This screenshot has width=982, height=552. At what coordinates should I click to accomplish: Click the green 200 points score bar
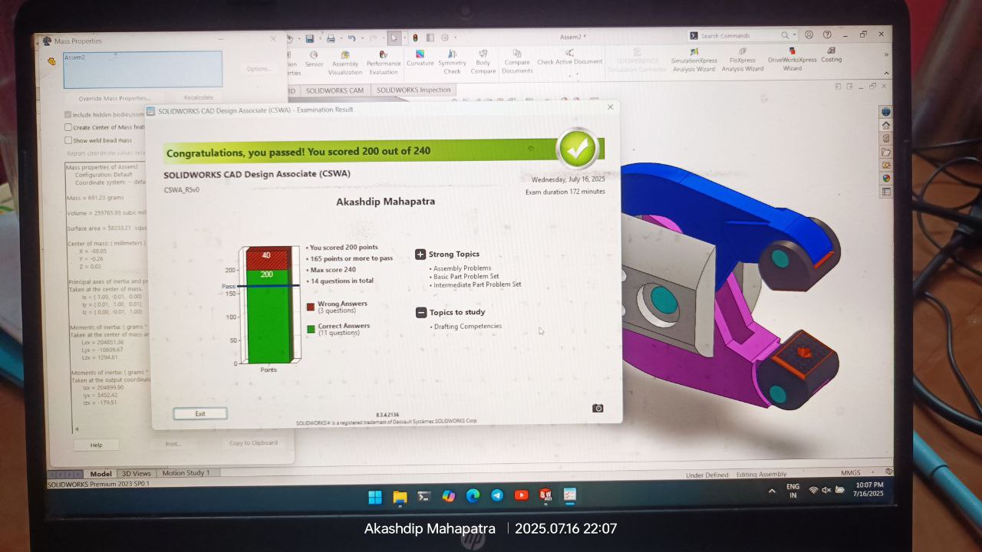pyautogui.click(x=267, y=316)
